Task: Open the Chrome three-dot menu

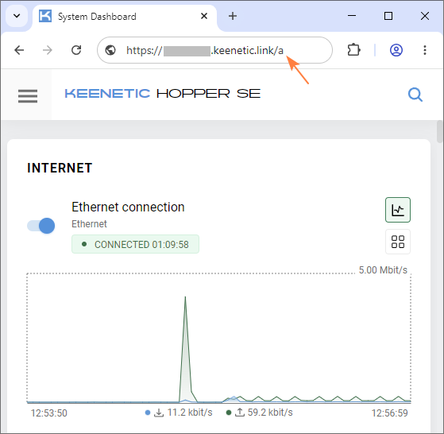Action: (425, 50)
